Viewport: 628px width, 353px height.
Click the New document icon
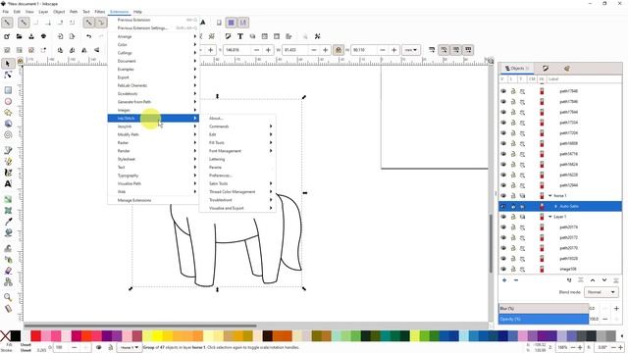[x=7, y=36]
